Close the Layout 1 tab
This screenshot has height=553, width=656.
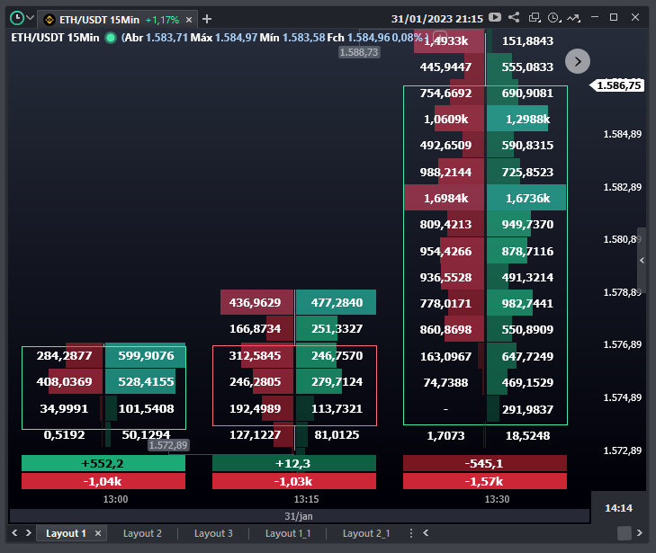click(98, 533)
